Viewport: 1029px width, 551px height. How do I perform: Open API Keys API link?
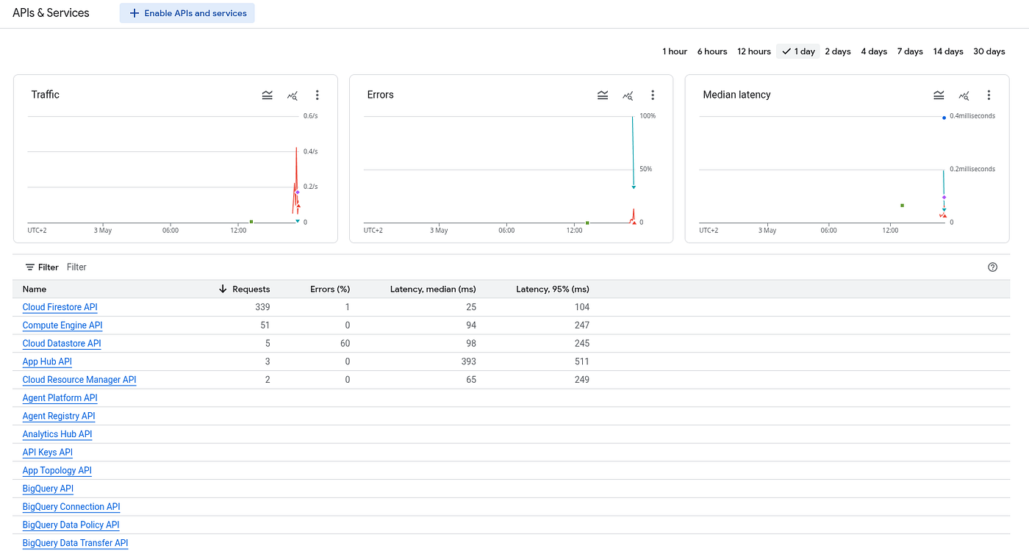pyautogui.click(x=48, y=452)
